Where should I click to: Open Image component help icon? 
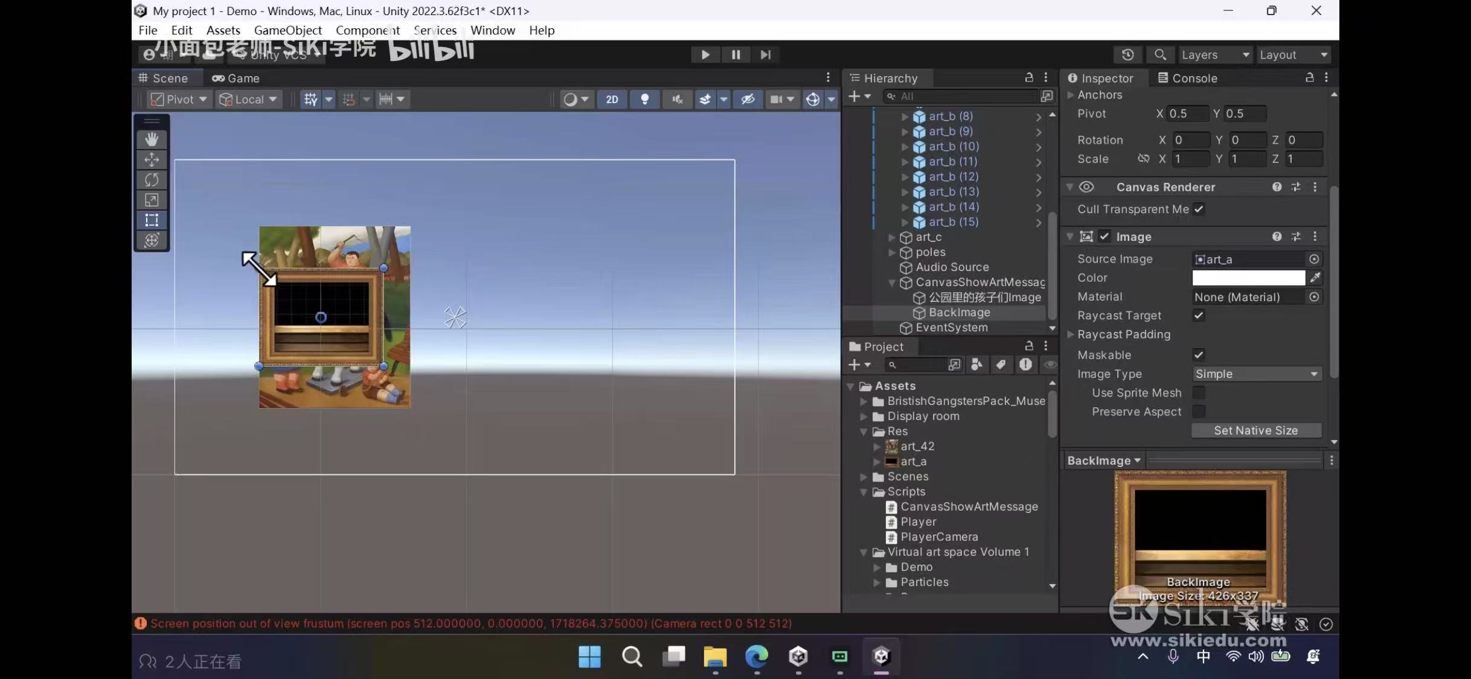click(x=1277, y=237)
